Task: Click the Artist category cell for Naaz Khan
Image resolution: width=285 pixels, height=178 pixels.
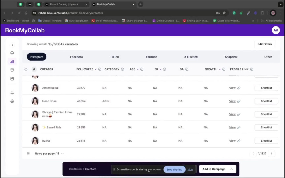Action: click(106, 101)
